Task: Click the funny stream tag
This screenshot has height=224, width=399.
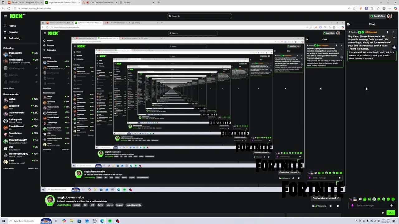Action: (x=100, y=205)
